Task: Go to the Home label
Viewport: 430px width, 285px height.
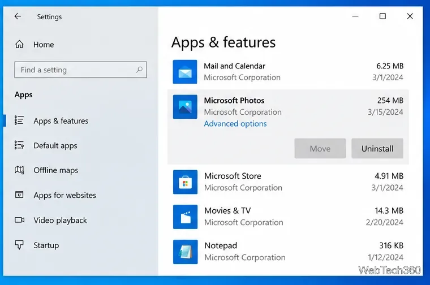Action: click(x=44, y=45)
